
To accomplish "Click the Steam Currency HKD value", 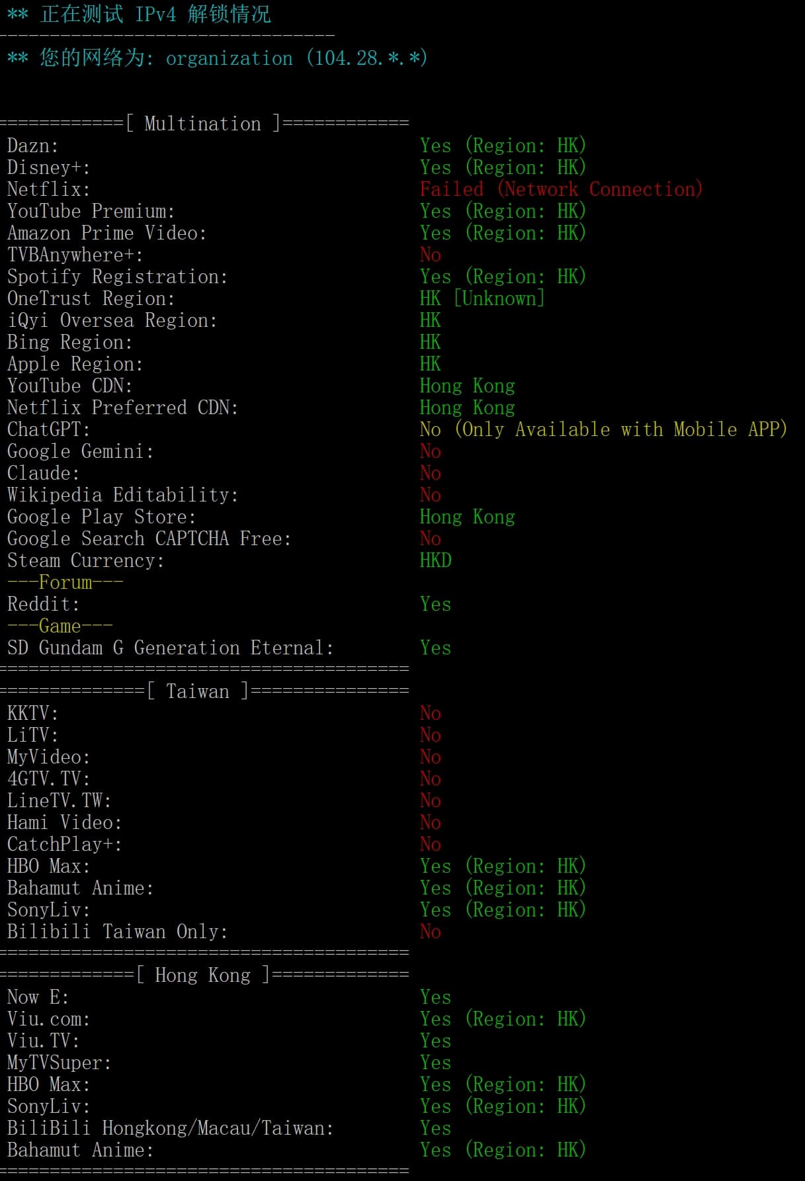I will [x=435, y=560].
